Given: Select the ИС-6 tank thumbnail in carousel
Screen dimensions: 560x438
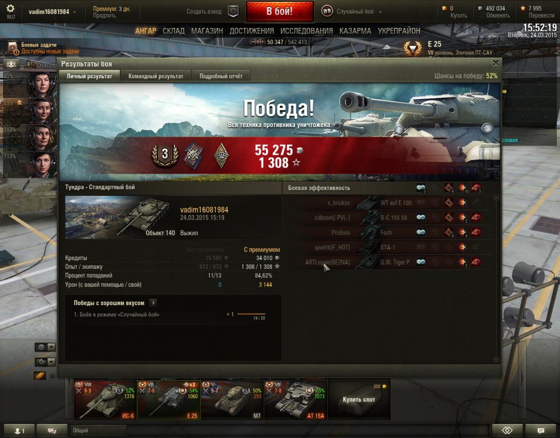Looking at the screenshot, I should coord(105,400).
